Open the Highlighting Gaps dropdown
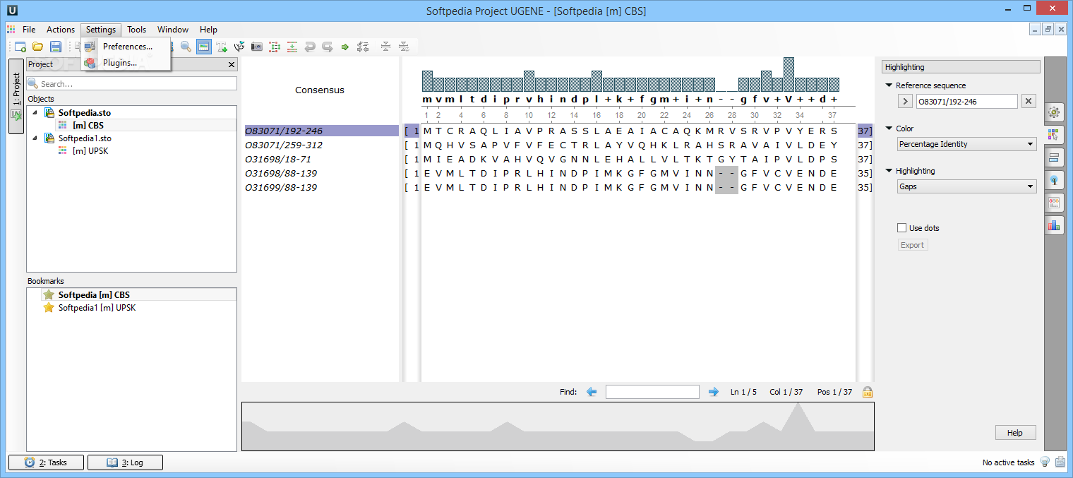This screenshot has height=478, width=1073. 966,186
